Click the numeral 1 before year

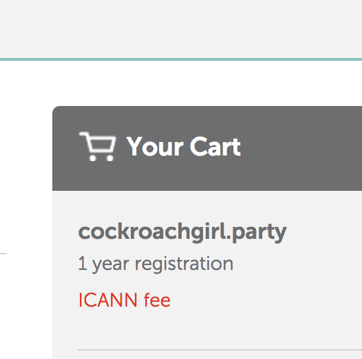(82, 263)
